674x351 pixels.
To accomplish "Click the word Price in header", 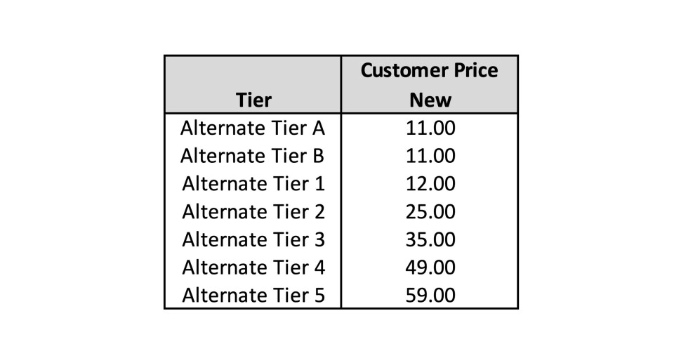I will click(x=475, y=70).
